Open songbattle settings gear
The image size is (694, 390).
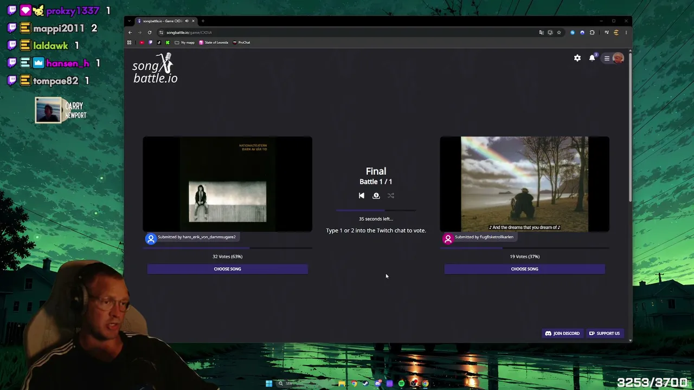click(x=577, y=58)
